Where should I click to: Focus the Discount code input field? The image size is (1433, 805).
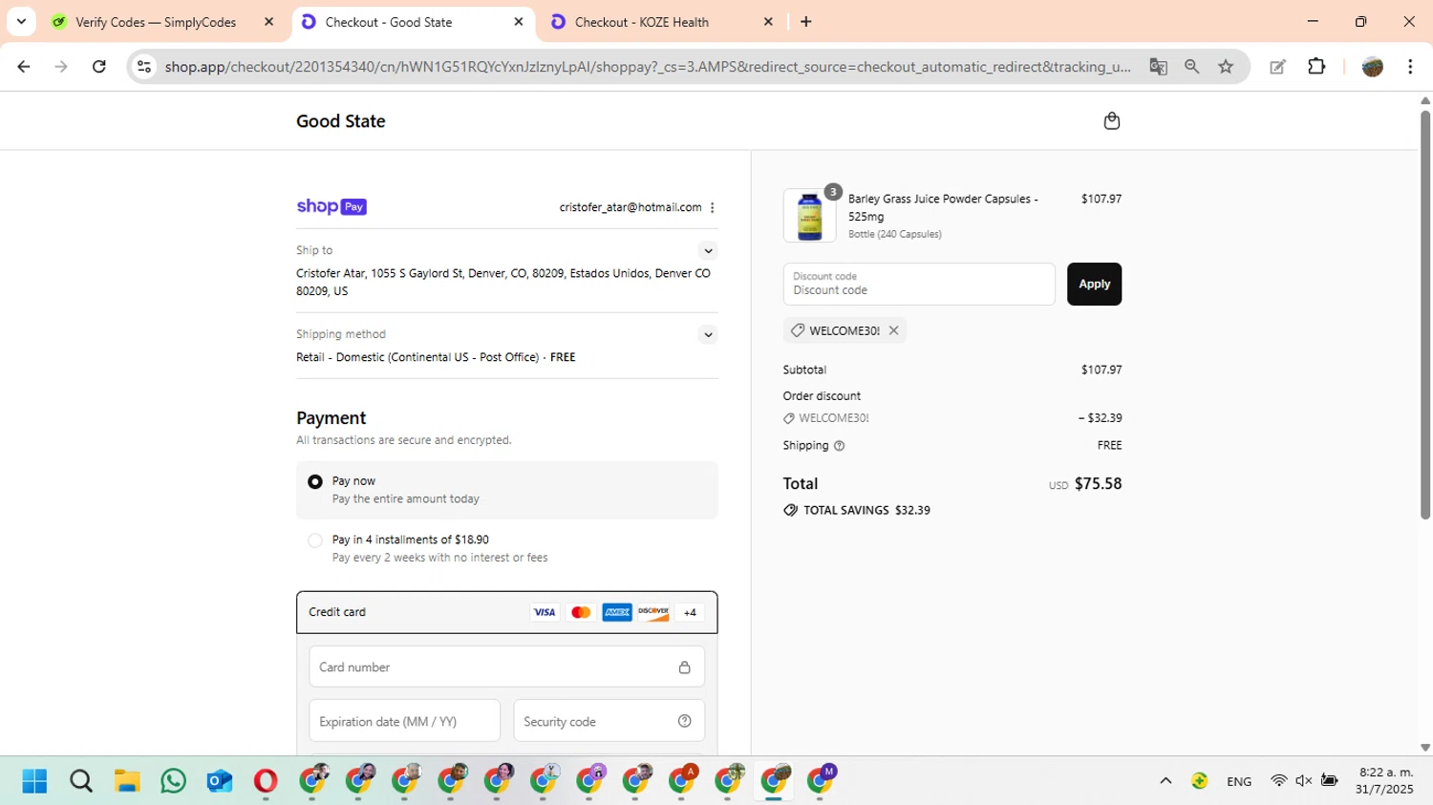pyautogui.click(x=919, y=284)
